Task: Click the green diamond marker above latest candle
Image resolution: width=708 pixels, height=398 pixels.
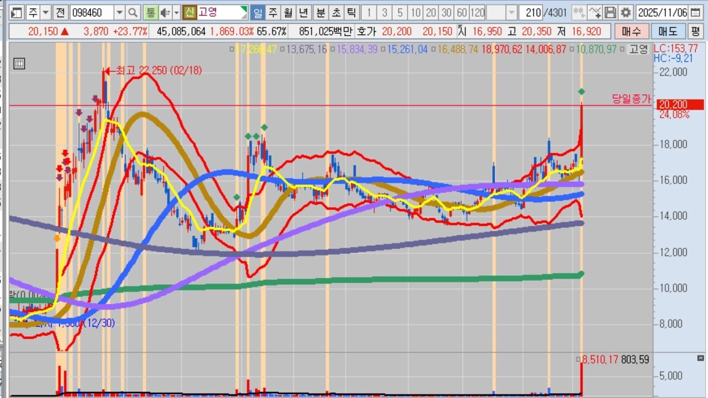Action: tap(581, 92)
